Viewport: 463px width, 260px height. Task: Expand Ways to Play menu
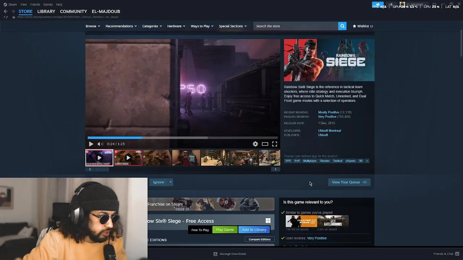(202, 26)
